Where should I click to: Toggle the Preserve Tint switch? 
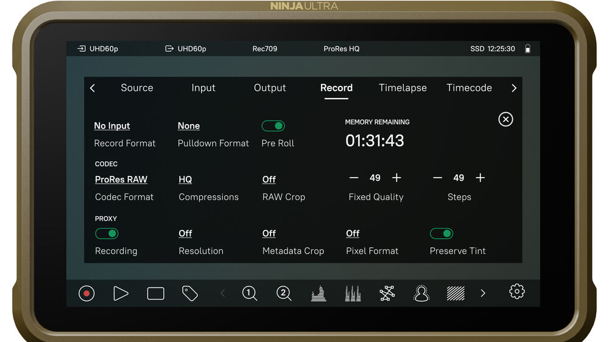(442, 233)
